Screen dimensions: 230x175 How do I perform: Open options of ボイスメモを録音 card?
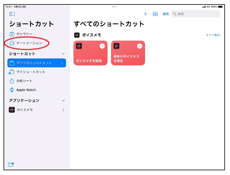click(x=102, y=46)
